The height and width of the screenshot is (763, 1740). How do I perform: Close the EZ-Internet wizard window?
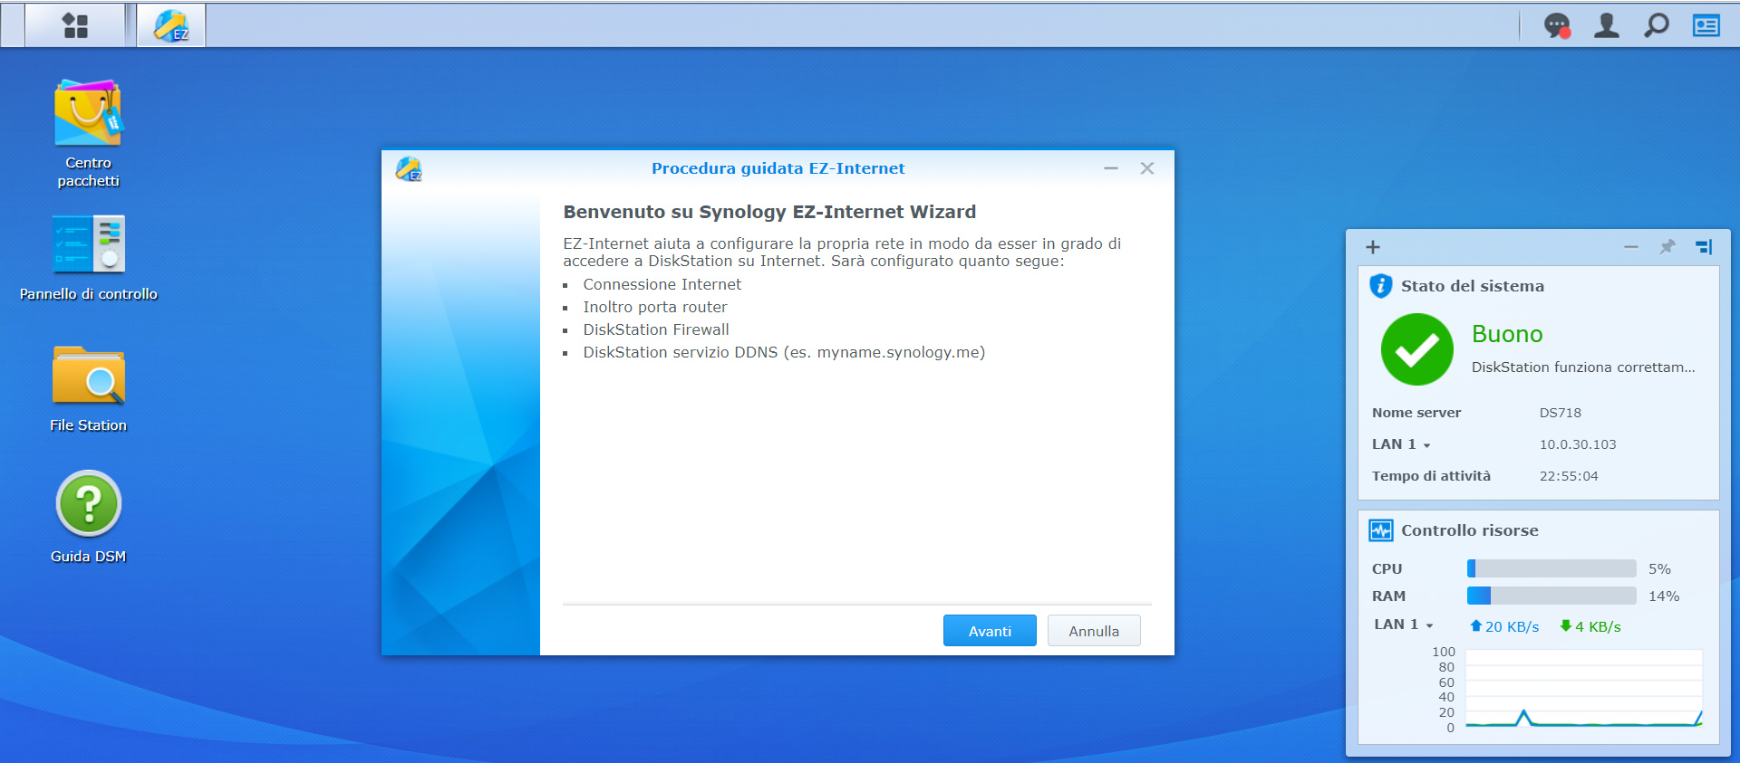point(1147,168)
